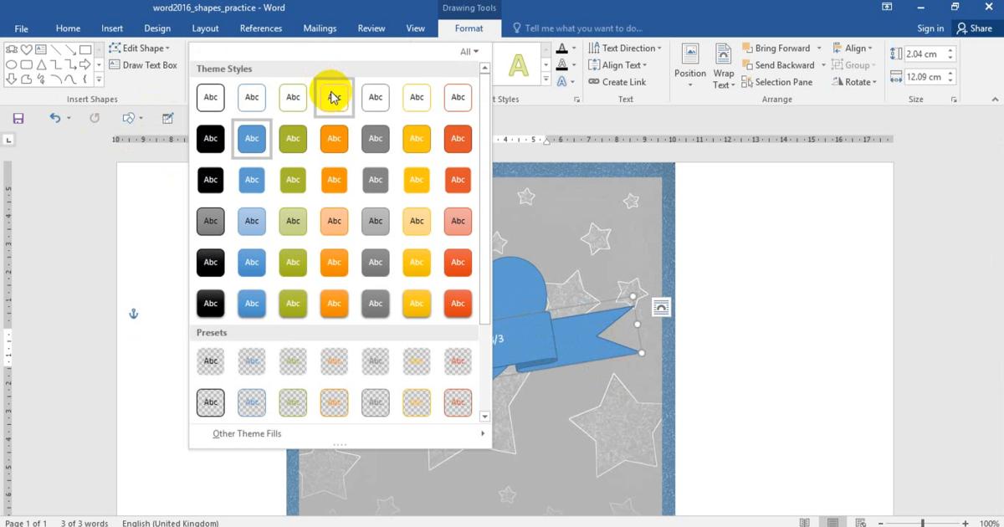Select the light green style in fourth row
Screen dimensions: 1004x527
tap(293, 221)
